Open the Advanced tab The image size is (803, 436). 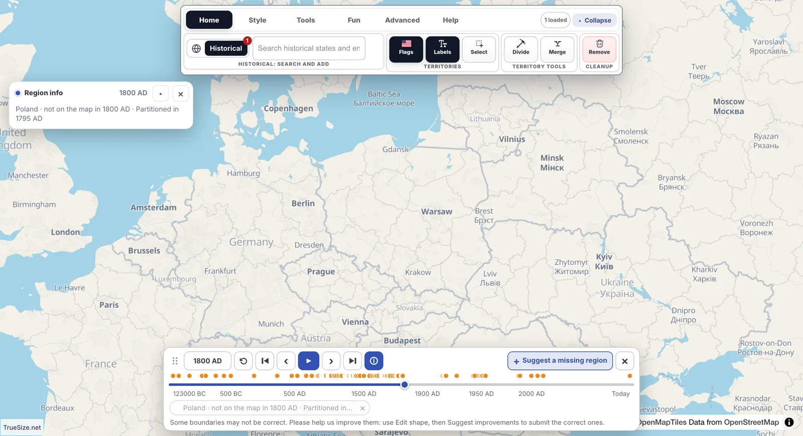pos(403,20)
